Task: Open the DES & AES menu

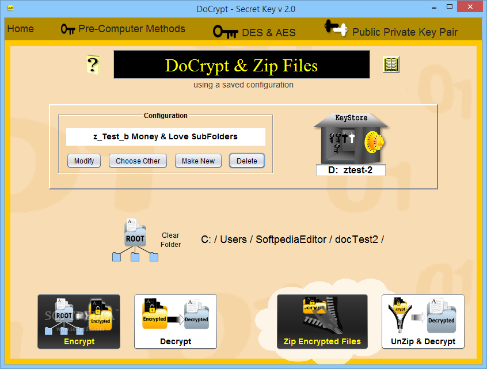Action: [269, 33]
